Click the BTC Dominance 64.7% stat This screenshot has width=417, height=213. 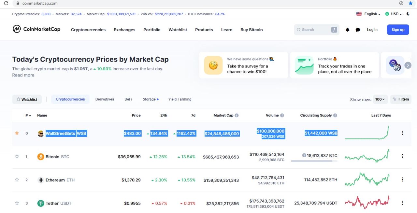click(x=206, y=14)
